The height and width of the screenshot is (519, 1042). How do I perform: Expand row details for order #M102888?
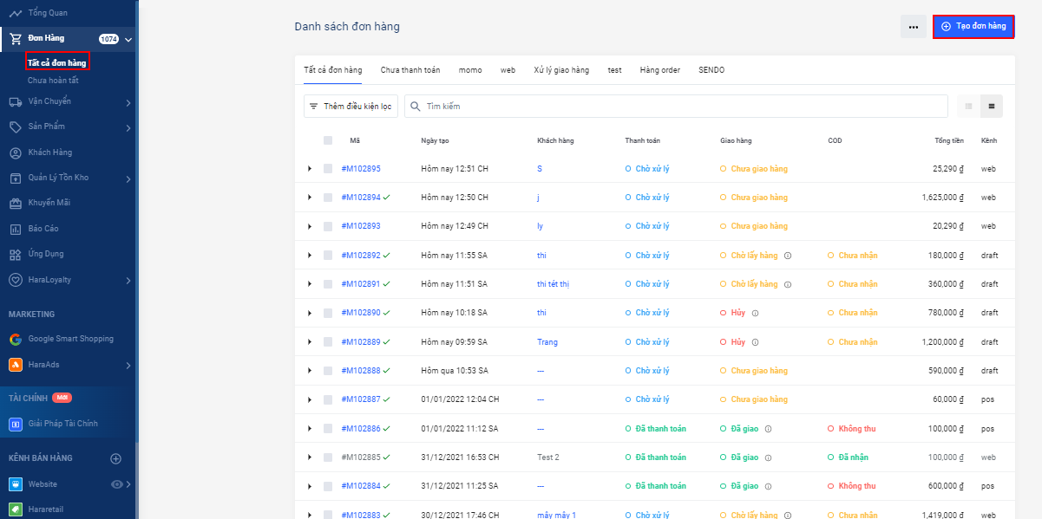pyautogui.click(x=310, y=370)
